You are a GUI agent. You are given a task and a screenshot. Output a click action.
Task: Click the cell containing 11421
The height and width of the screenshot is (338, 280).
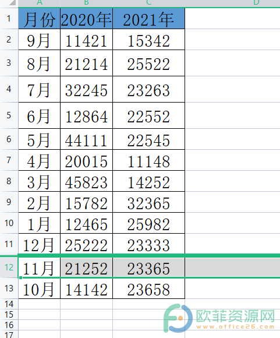[x=86, y=40]
